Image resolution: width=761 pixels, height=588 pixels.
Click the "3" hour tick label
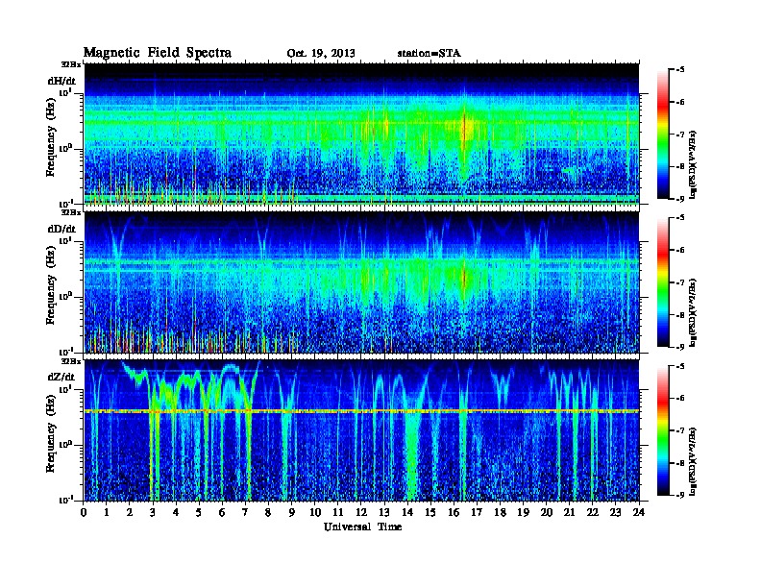[154, 512]
